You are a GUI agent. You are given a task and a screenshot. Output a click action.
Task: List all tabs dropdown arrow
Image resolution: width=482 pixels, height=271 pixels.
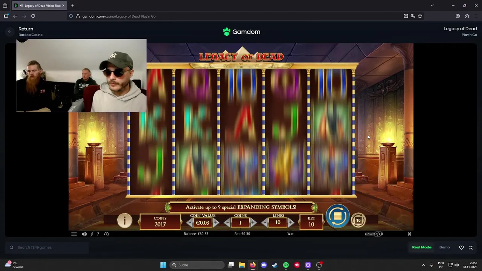(432, 6)
